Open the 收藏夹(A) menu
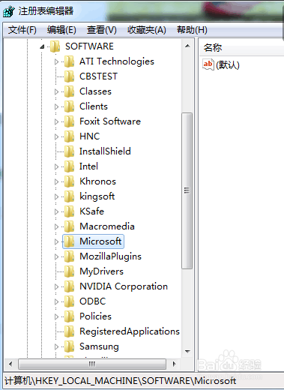The height and width of the screenshot is (390, 284). click(147, 30)
